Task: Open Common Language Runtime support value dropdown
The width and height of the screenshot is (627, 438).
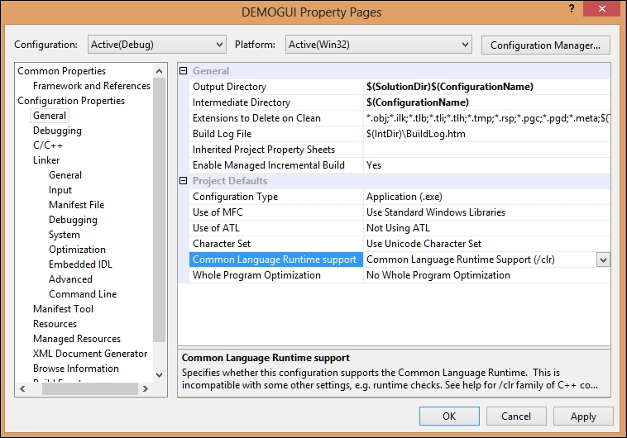Action: [603, 259]
